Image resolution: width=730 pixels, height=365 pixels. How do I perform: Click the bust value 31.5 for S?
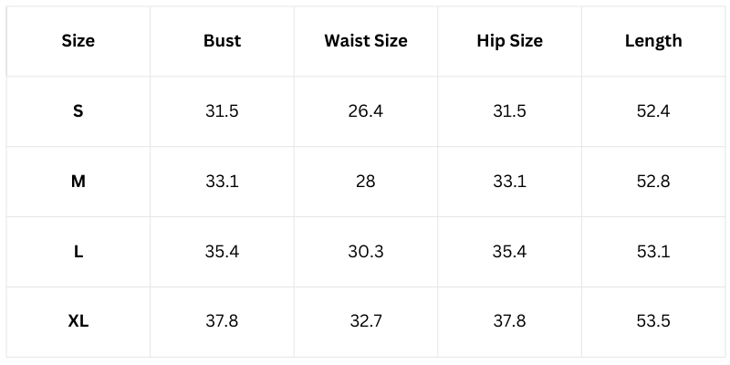(x=222, y=111)
